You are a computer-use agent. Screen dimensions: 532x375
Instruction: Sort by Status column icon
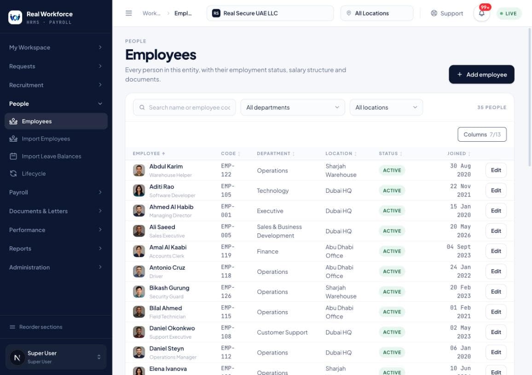coord(401,154)
